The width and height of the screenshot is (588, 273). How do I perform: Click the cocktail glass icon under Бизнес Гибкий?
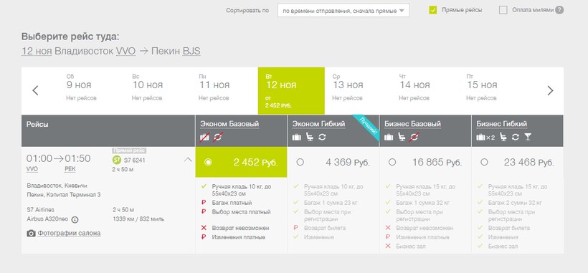coord(528,137)
